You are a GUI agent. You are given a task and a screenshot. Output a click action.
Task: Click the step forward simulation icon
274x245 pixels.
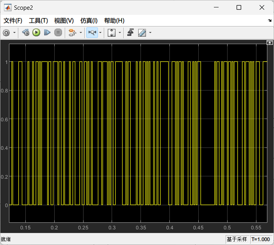click(x=47, y=33)
